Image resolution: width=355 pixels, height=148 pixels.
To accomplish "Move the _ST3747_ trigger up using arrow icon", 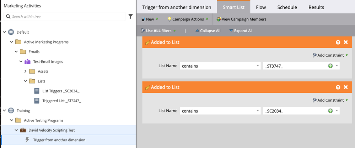I will pyautogui.click(x=338, y=42).
